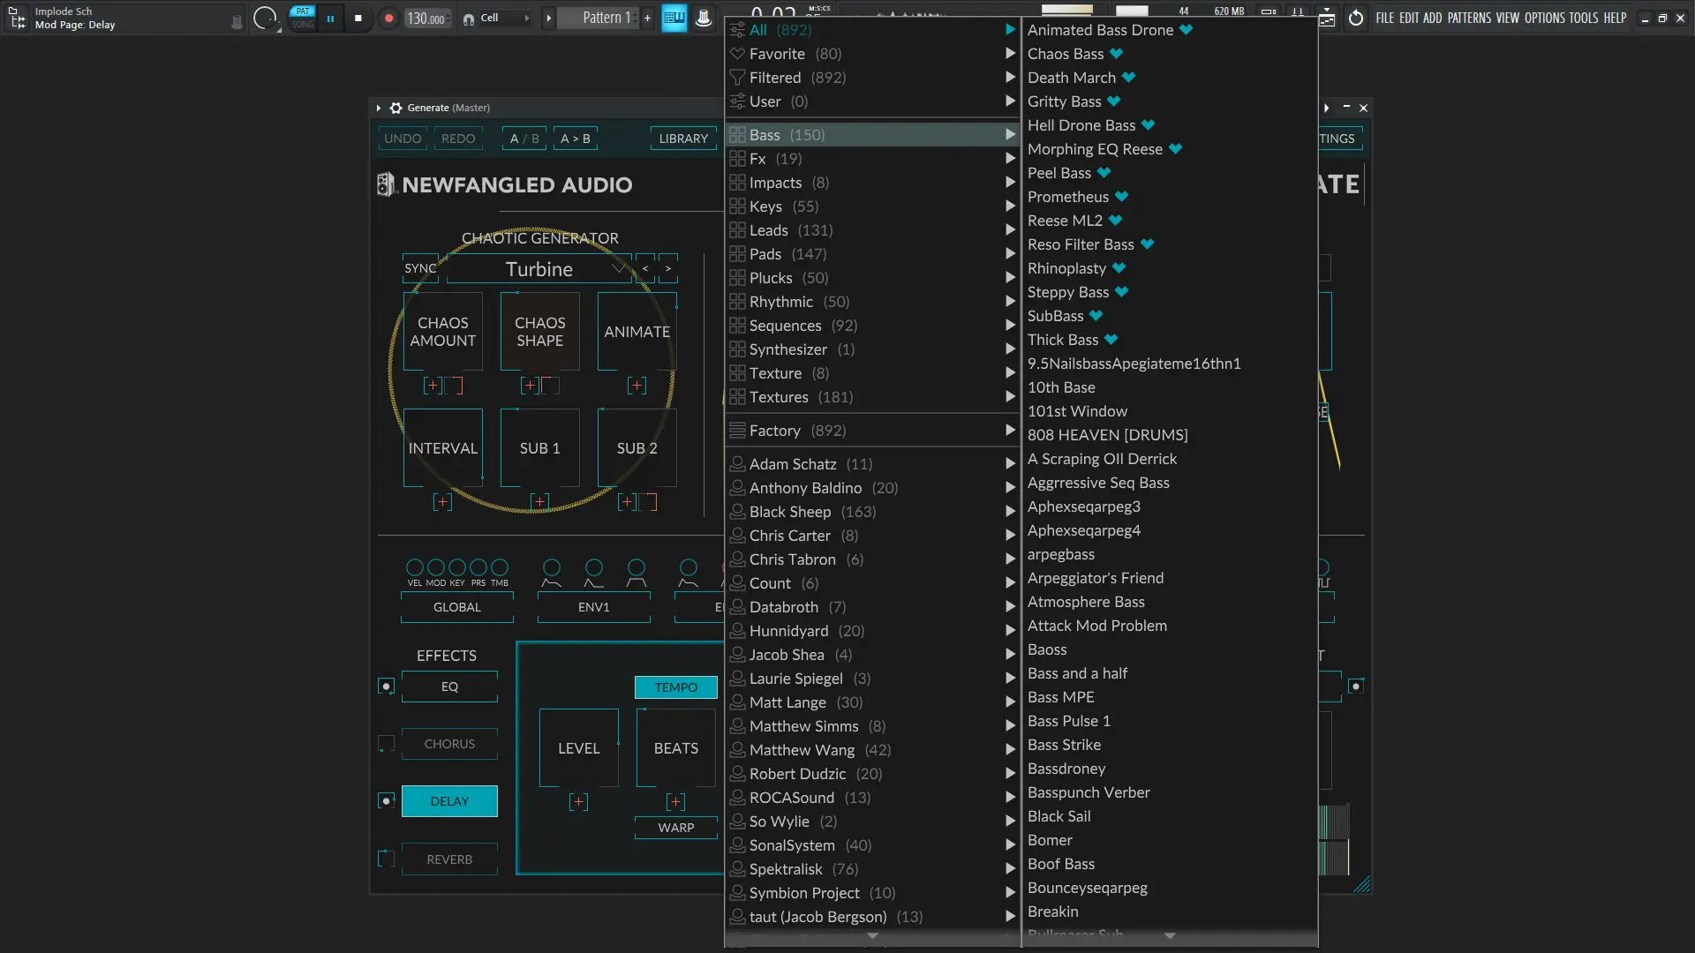
Task: Click the record button in the transport bar
Action: coord(389,18)
